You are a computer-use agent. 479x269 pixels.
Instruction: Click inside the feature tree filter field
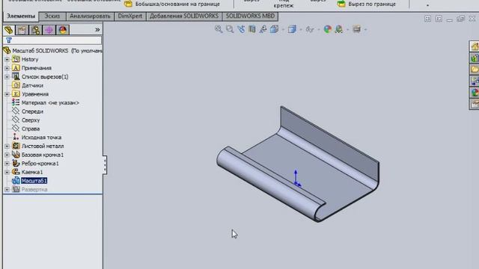(x=52, y=40)
